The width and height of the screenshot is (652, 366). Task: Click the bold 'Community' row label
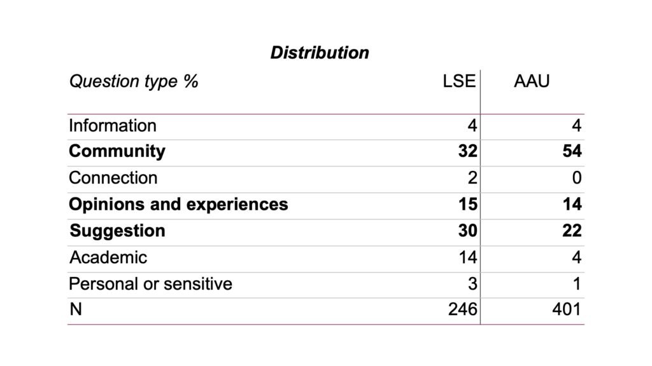click(117, 151)
